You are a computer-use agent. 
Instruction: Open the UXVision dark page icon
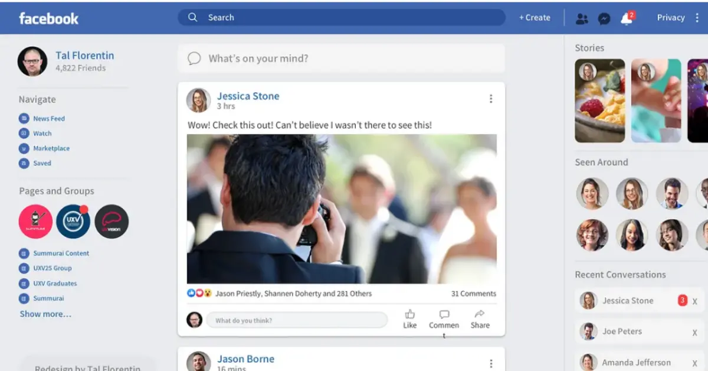[112, 222]
